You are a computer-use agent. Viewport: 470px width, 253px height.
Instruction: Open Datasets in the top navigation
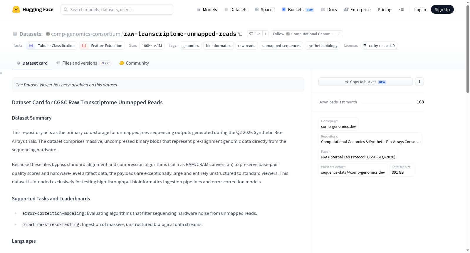[236, 9]
